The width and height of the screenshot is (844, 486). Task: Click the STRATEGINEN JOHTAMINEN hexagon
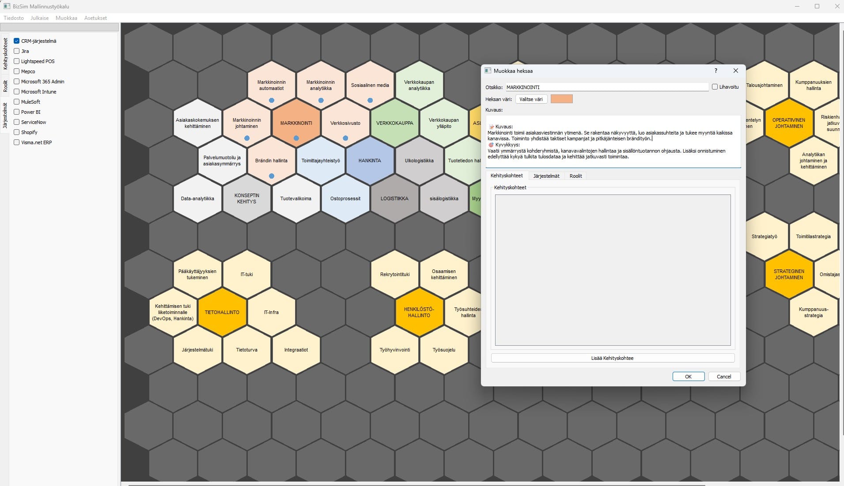pos(789,274)
